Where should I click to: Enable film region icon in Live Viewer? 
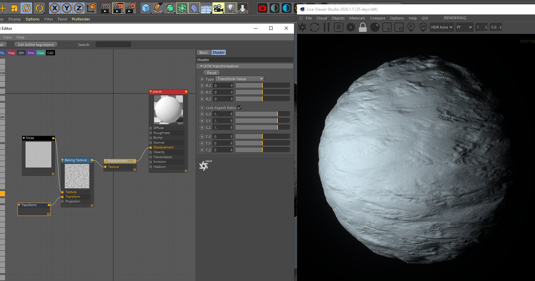(399, 27)
